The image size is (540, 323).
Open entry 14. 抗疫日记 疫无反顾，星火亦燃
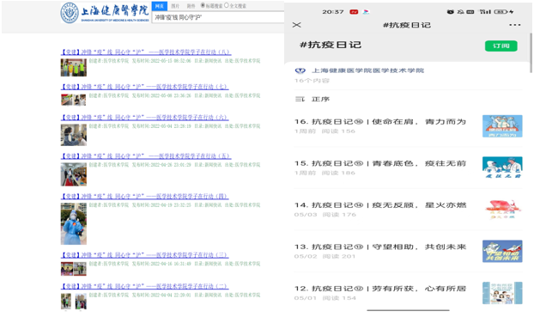(380, 205)
